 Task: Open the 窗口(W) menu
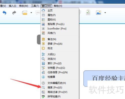click(x=46, y=6)
